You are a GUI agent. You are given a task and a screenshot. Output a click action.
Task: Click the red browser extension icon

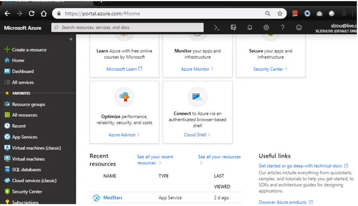point(295,14)
